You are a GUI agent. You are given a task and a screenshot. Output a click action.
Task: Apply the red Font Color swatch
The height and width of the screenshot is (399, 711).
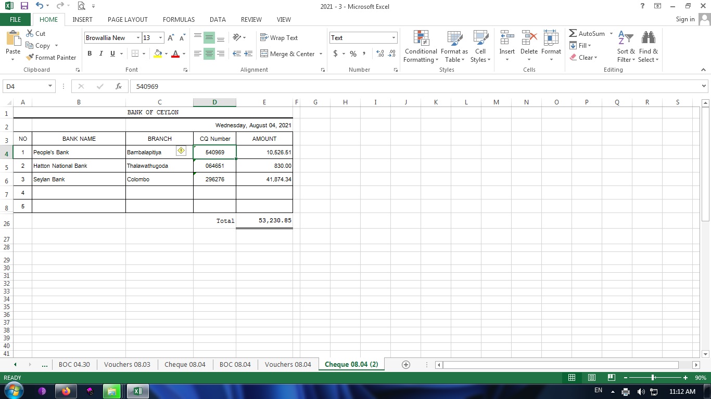pyautogui.click(x=175, y=54)
